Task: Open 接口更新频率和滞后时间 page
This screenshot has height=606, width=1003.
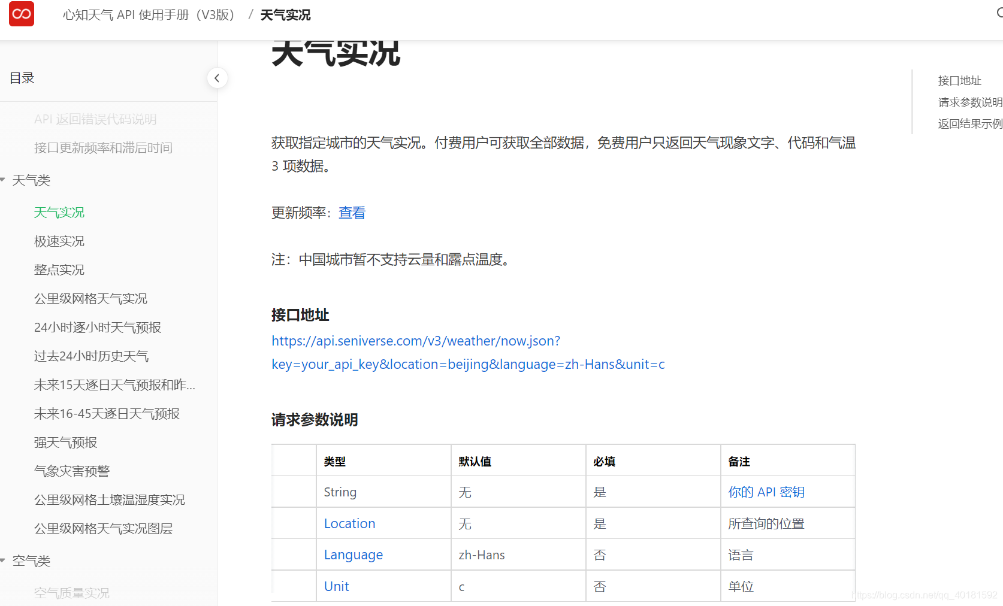Action: click(104, 148)
